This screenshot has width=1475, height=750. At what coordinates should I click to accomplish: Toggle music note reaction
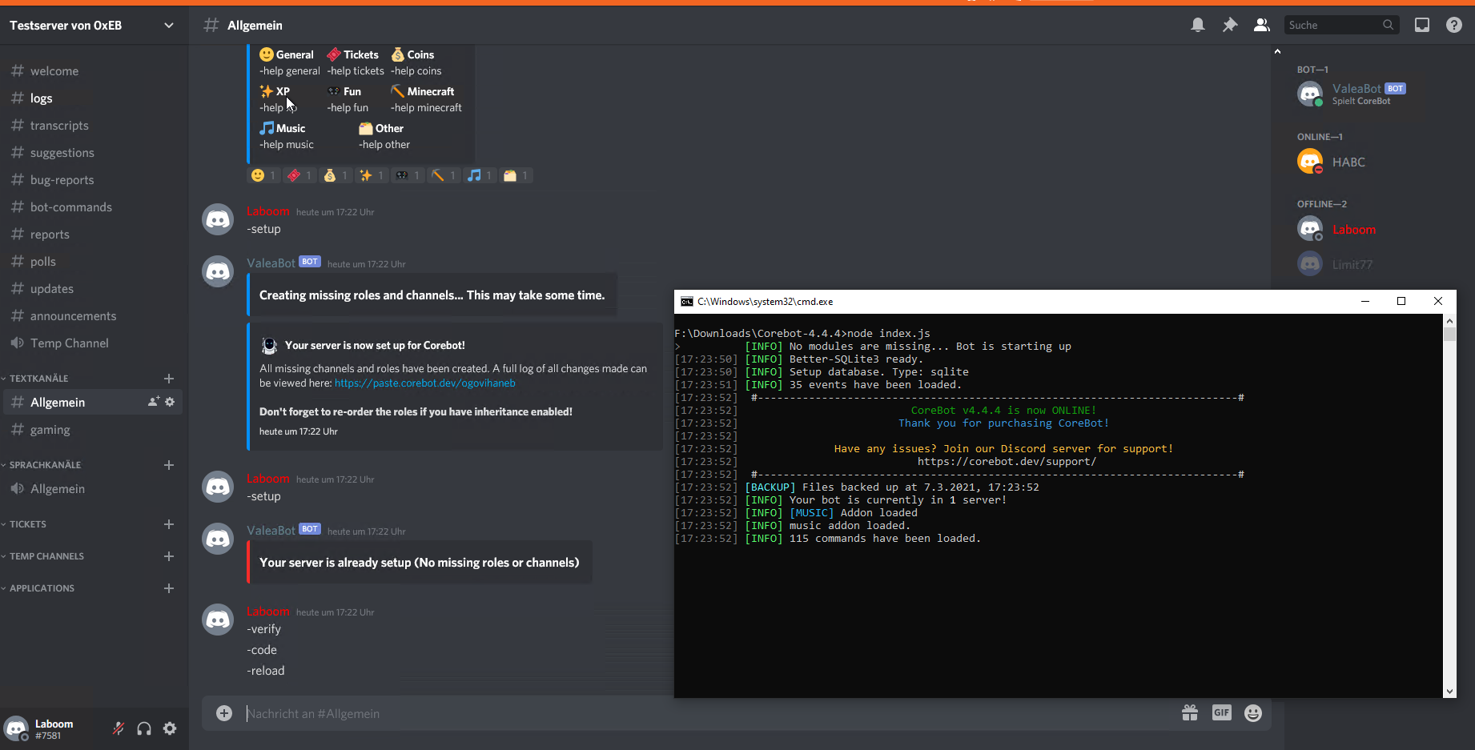click(480, 175)
